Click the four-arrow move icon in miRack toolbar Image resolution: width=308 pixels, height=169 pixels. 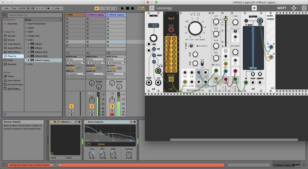[294, 8]
